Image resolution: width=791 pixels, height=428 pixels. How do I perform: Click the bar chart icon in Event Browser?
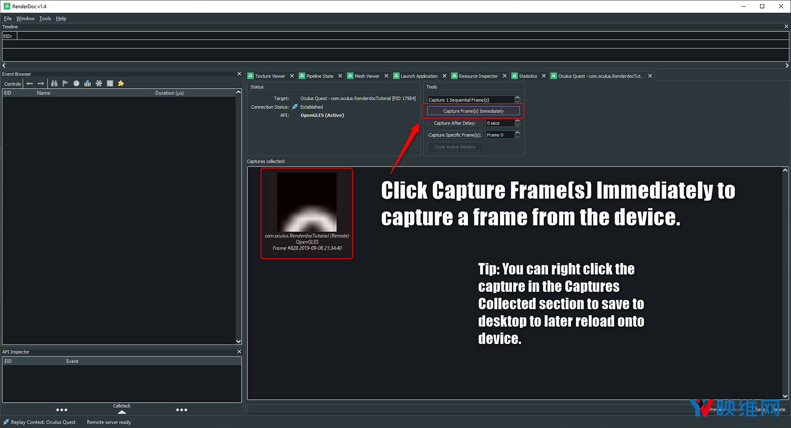[88, 84]
